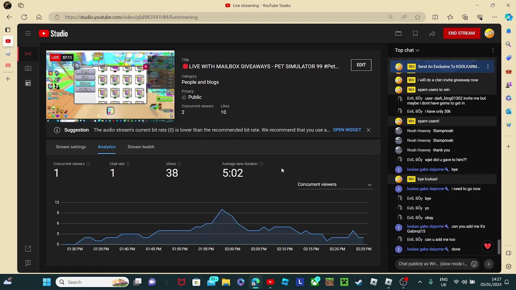This screenshot has width=516, height=290.
Task: Click the EDIT stream details button
Action: coord(361,65)
